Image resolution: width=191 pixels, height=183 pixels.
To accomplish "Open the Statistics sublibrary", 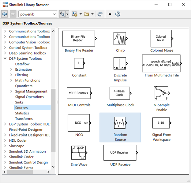I will 22,113.
